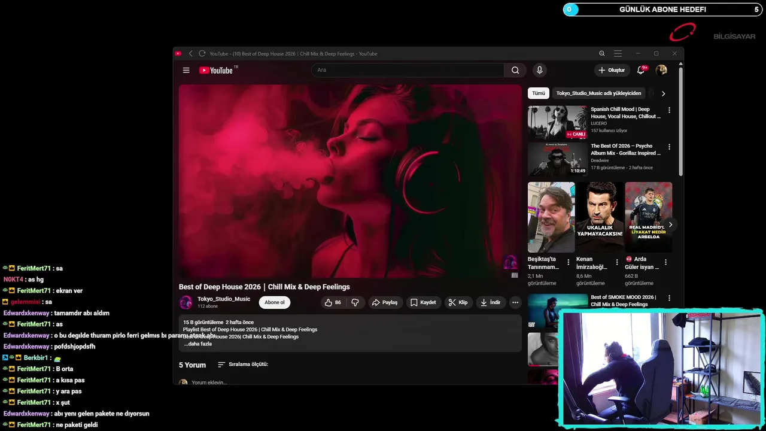
Task: Click the Oluştur create button
Action: 612,70
